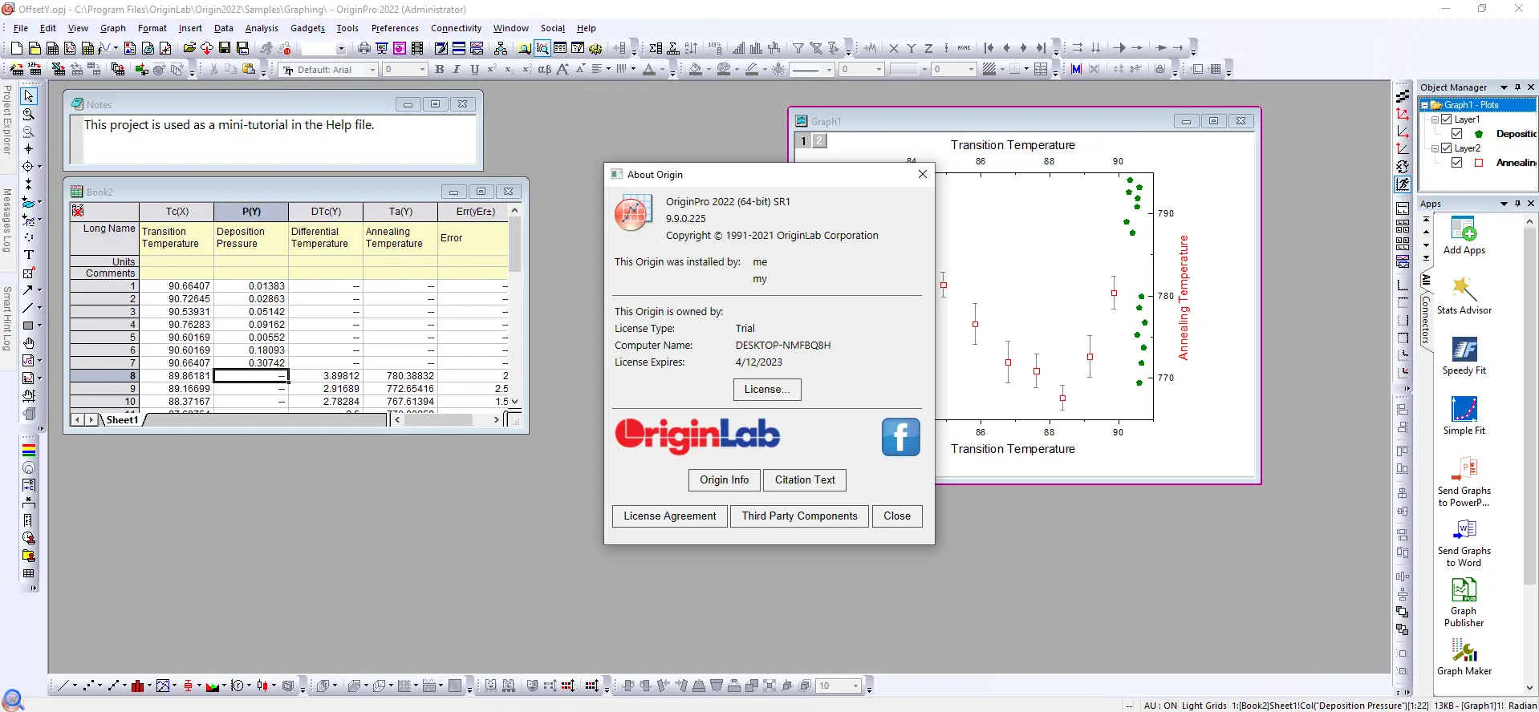Activate layer 1 button in Graph1

[803, 141]
